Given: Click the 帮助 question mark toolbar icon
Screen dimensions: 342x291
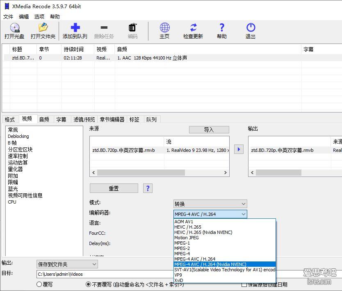Looking at the screenshot, I should [222, 27].
